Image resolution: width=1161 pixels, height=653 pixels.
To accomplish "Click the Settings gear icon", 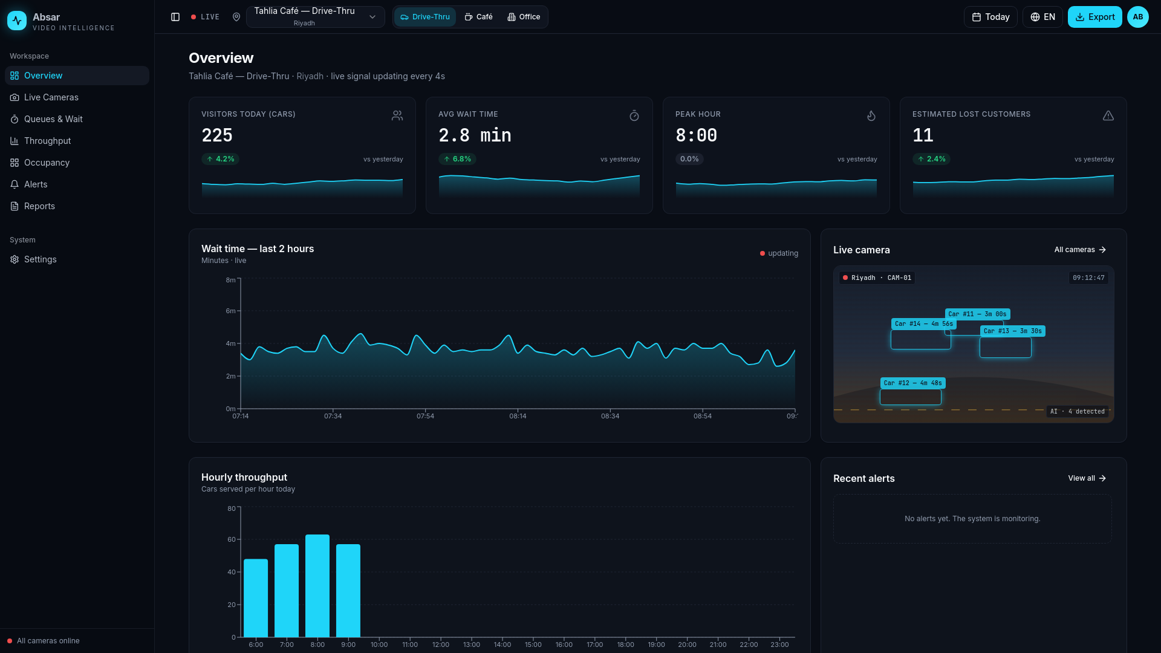I will pos(15,259).
